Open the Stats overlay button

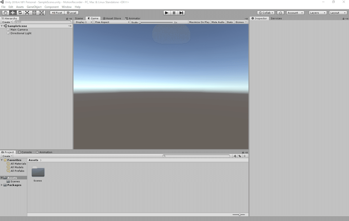point(230,22)
